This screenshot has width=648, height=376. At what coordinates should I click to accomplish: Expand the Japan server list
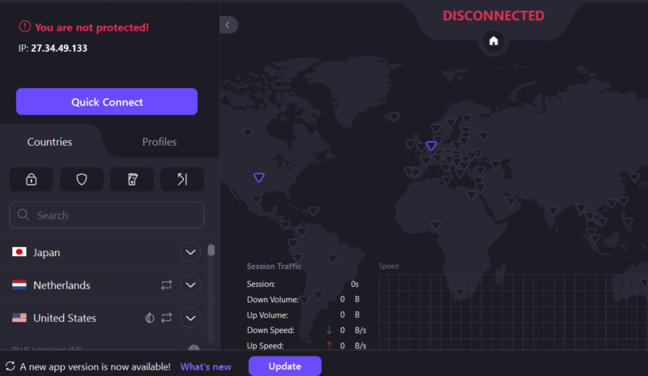(x=190, y=253)
